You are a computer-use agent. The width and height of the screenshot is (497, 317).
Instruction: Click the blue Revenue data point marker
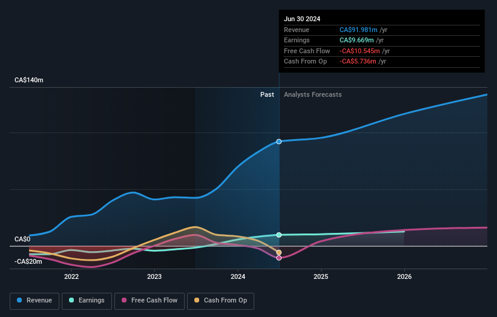(x=279, y=142)
